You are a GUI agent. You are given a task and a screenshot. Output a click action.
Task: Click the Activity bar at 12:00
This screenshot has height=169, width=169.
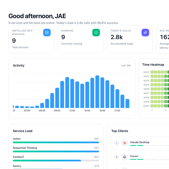(x=72, y=93)
